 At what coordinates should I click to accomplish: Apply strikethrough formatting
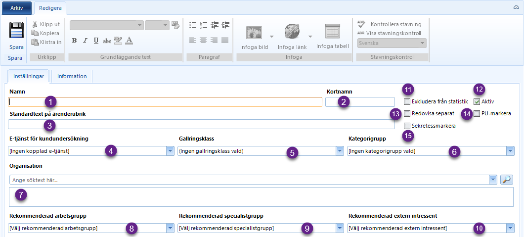click(107, 41)
